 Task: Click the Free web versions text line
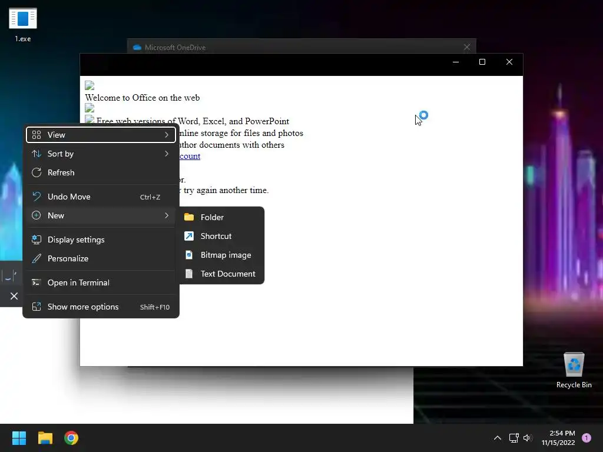click(x=193, y=121)
